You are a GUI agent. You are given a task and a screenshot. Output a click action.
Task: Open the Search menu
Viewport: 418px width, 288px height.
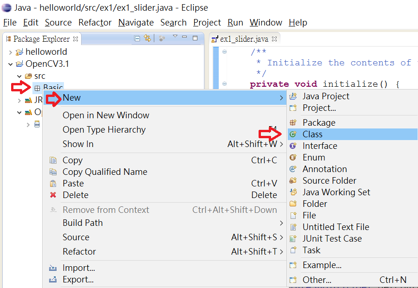(173, 23)
